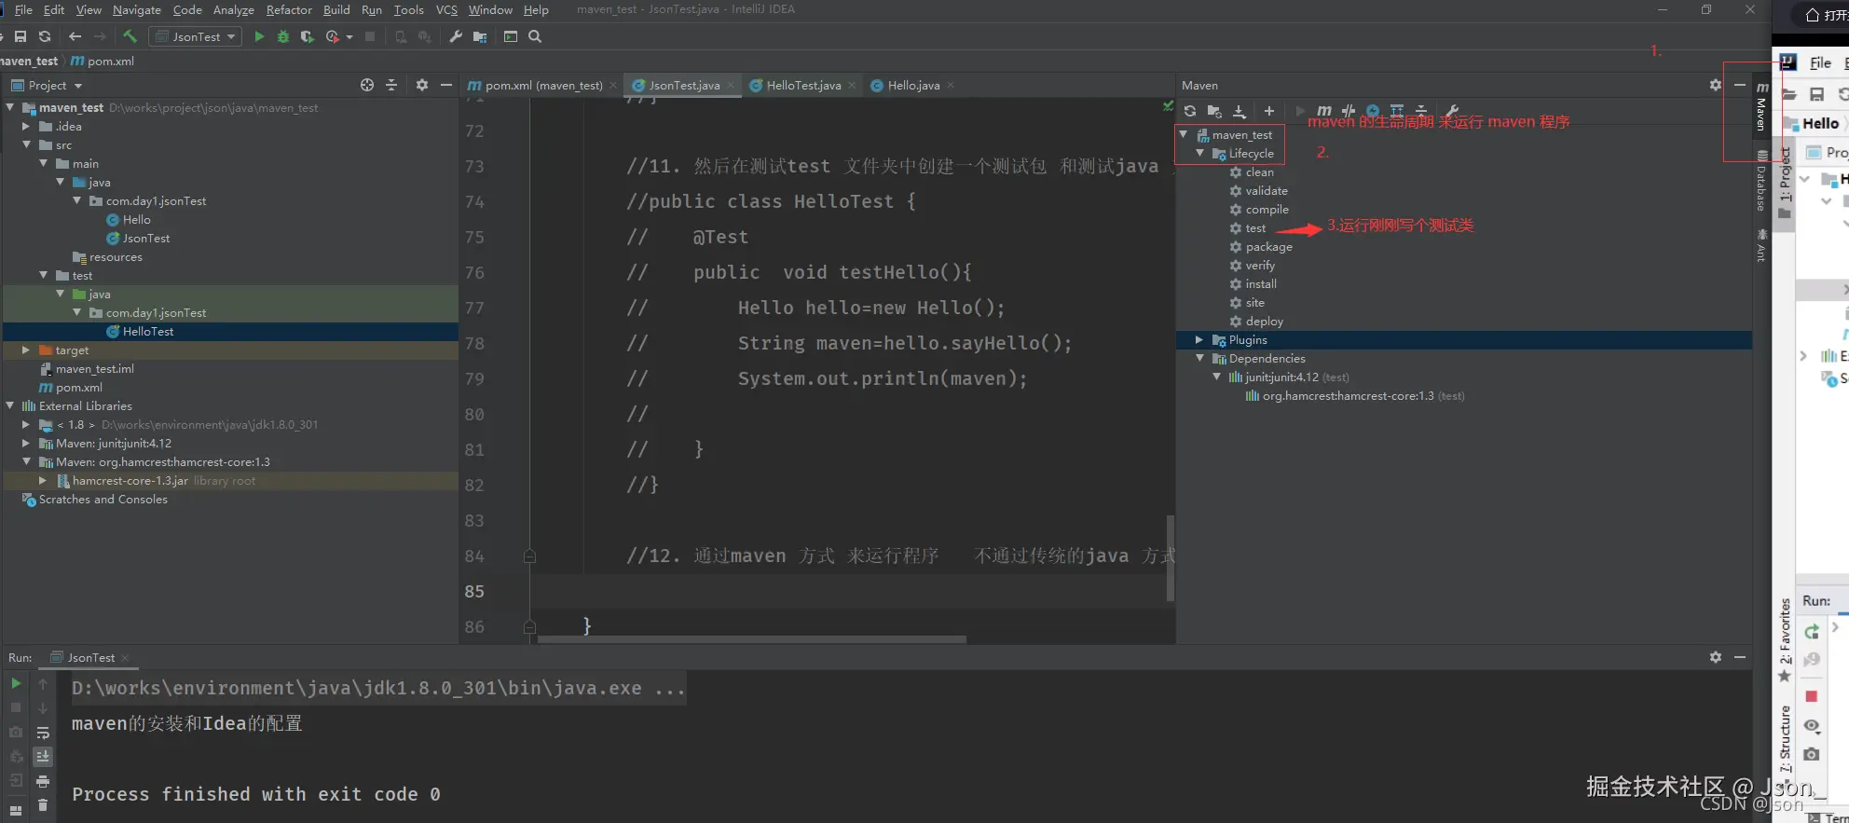Add Maven project with plus icon

[1268, 111]
